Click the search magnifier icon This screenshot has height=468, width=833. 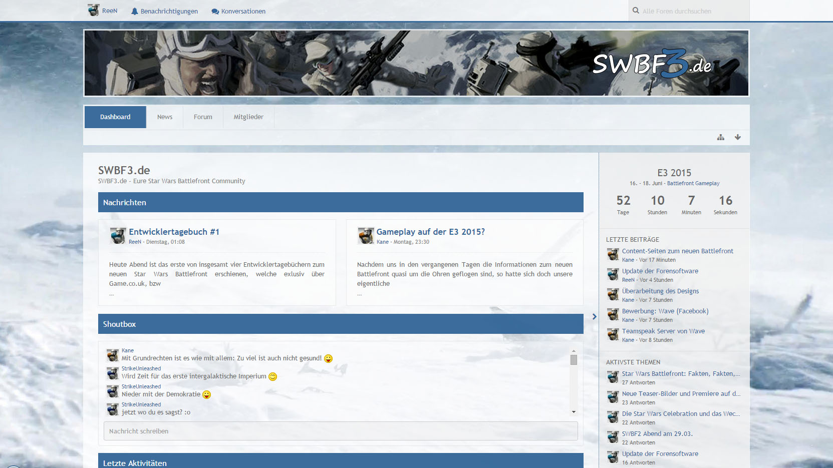[636, 11]
